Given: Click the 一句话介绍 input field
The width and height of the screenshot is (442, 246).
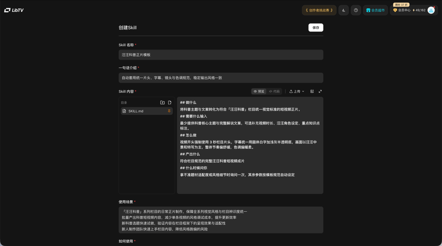Looking at the screenshot, I should click(221, 78).
